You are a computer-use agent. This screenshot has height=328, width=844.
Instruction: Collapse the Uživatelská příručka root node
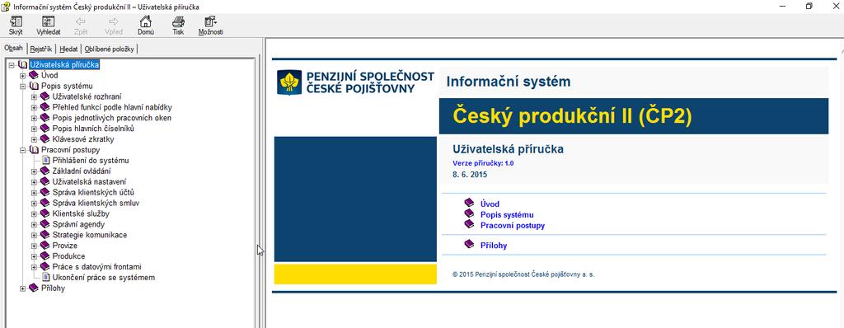[x=12, y=65]
